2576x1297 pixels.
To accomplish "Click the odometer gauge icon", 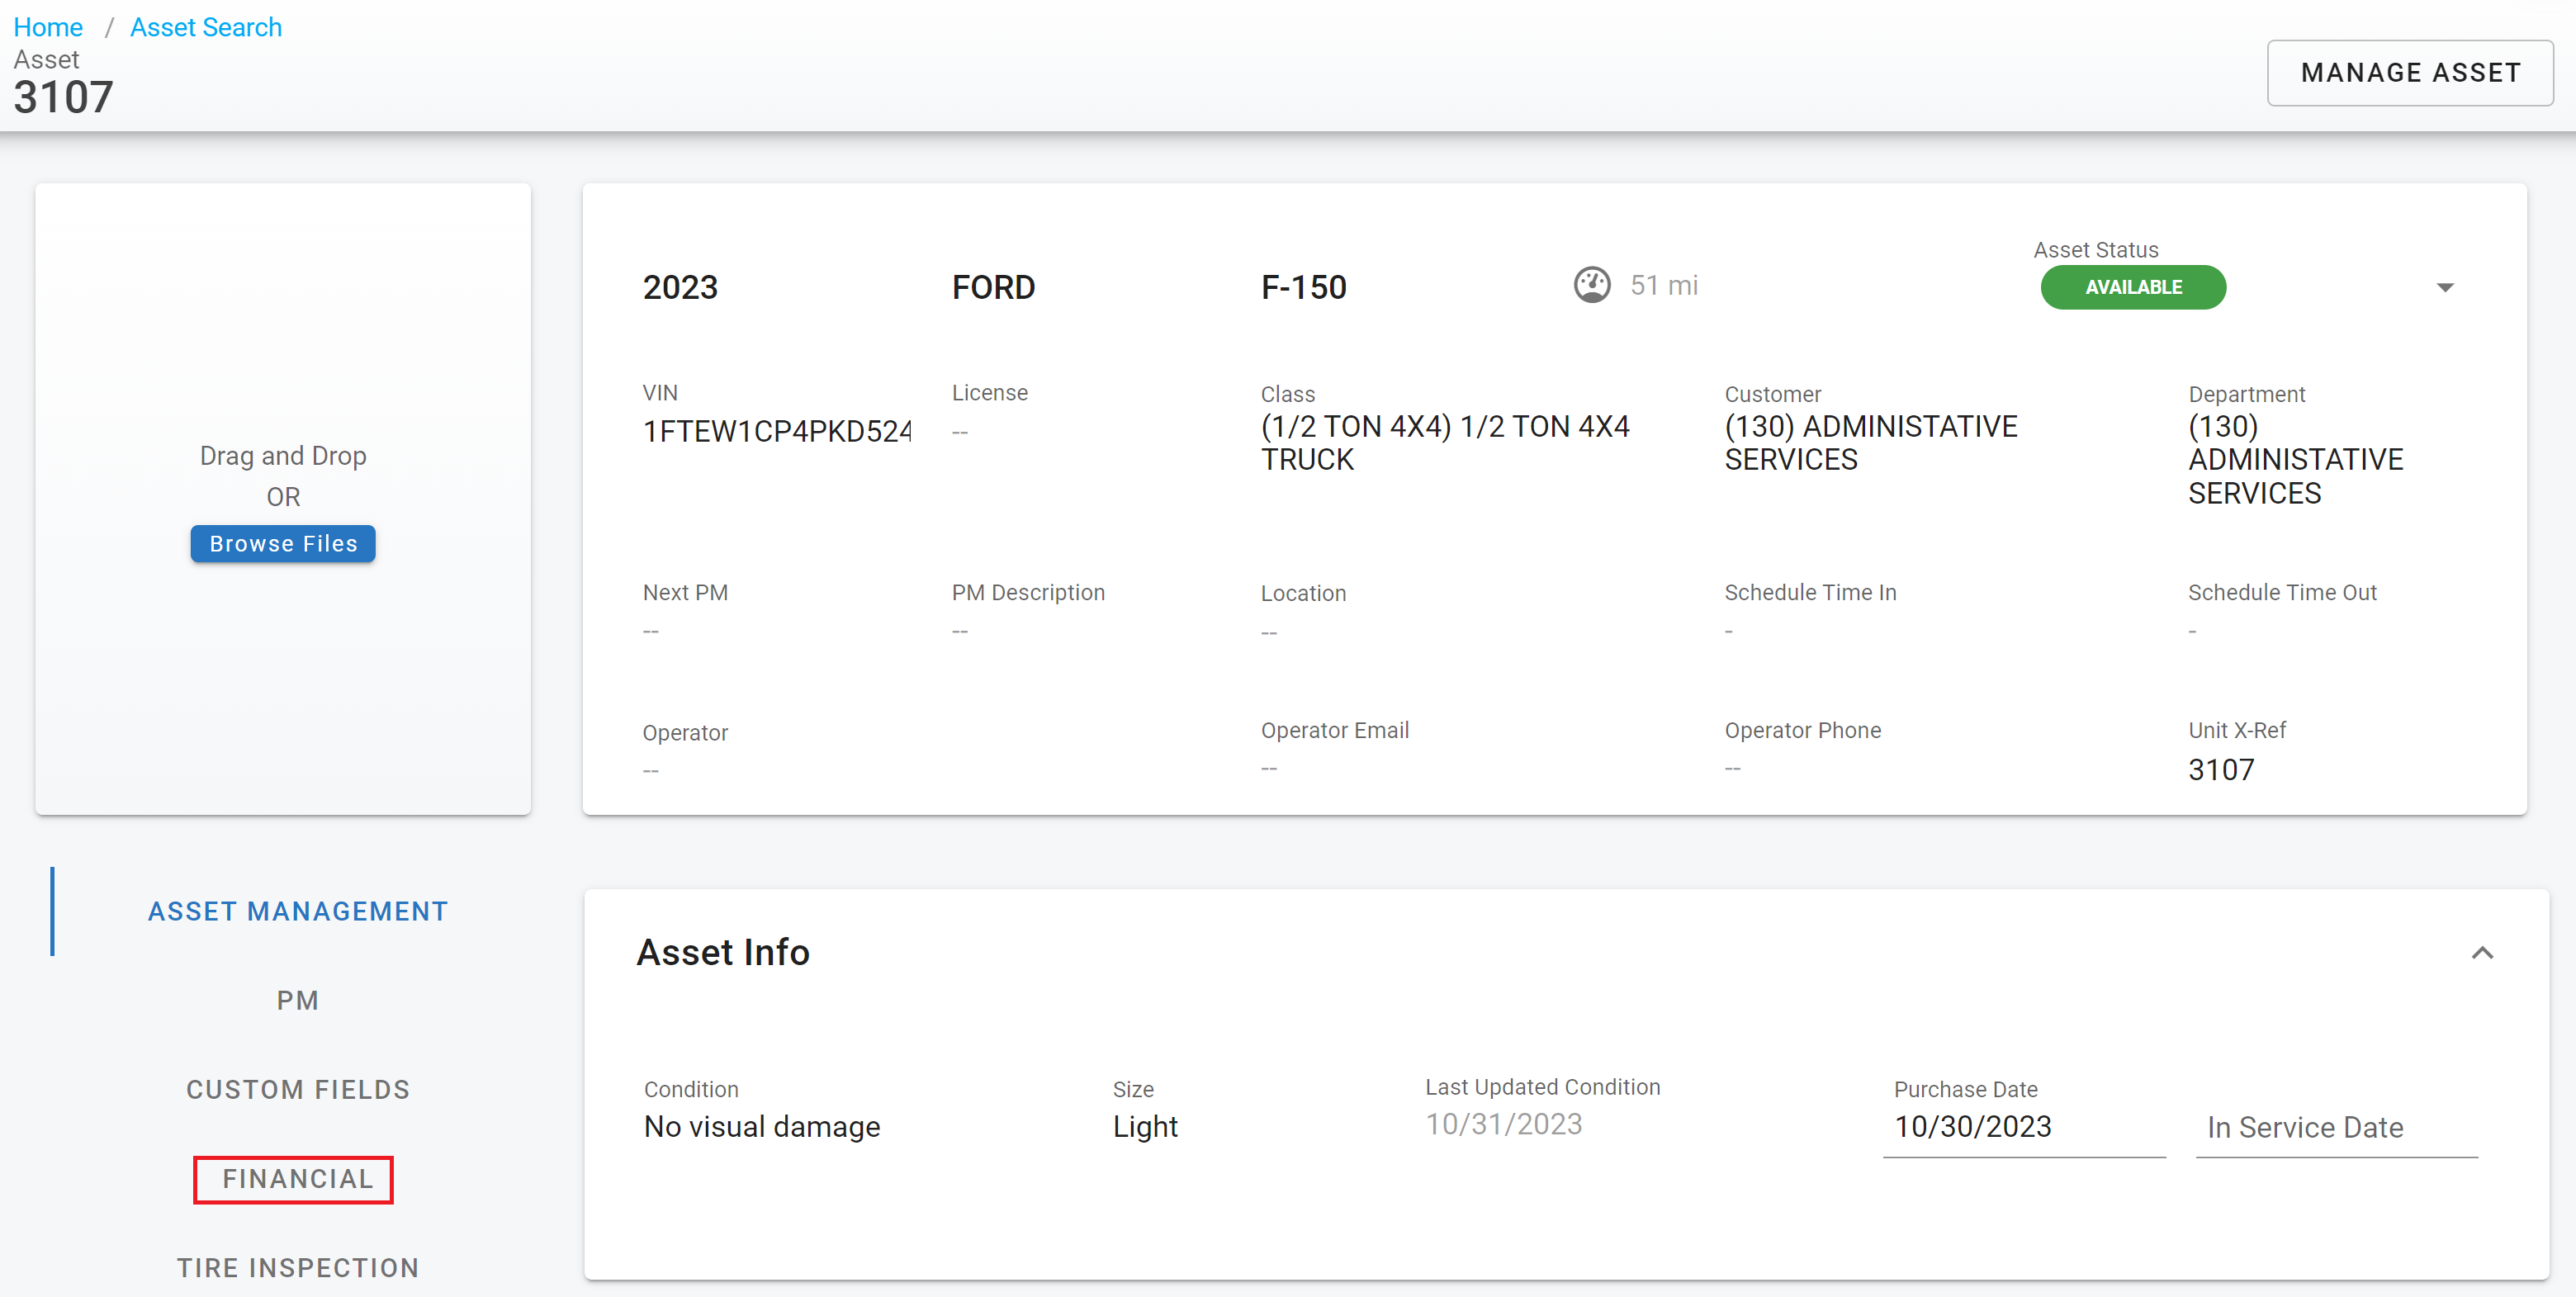I will point(1592,285).
